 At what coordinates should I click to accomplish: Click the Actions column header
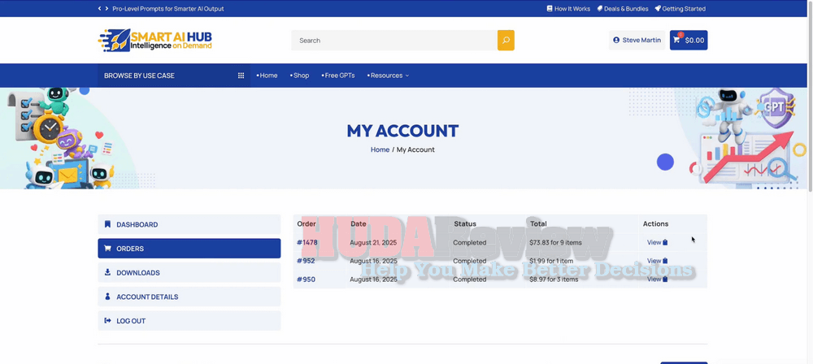coord(655,224)
